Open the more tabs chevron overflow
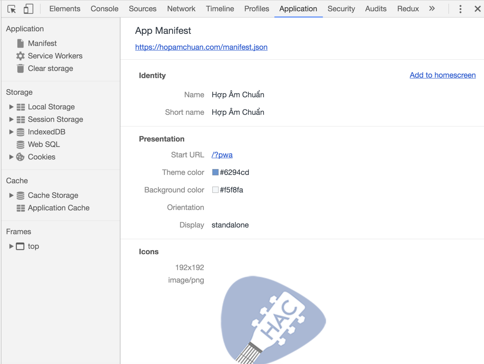This screenshot has height=364, width=484. [432, 9]
